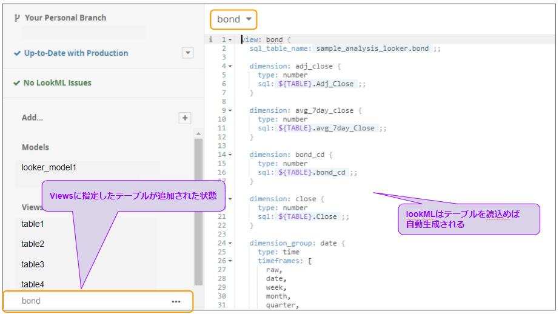Viewport: 559px width, 314px height.
Task: Click 'type: time' on line 25
Action: click(279, 252)
